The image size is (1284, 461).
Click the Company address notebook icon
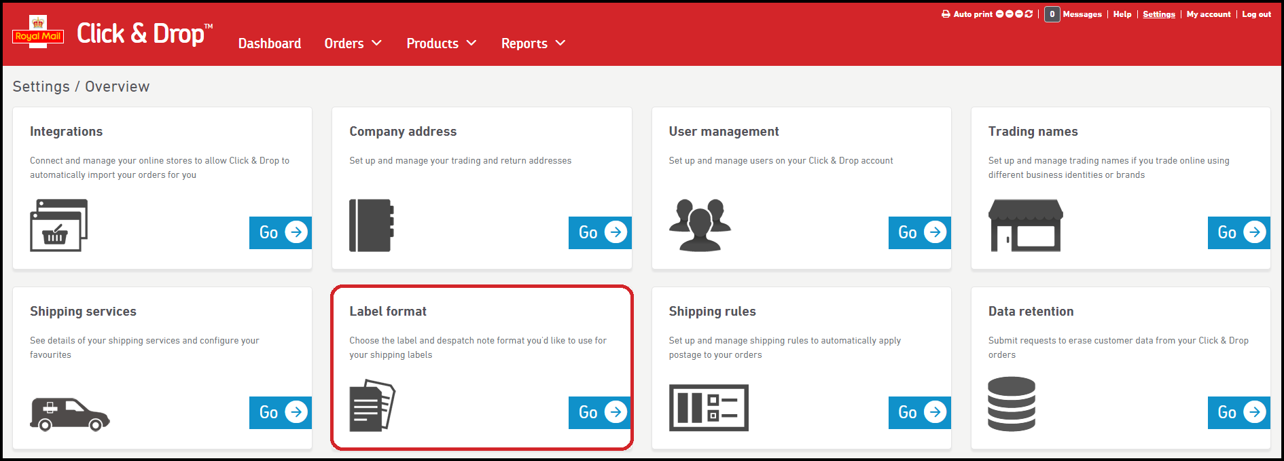pos(371,225)
